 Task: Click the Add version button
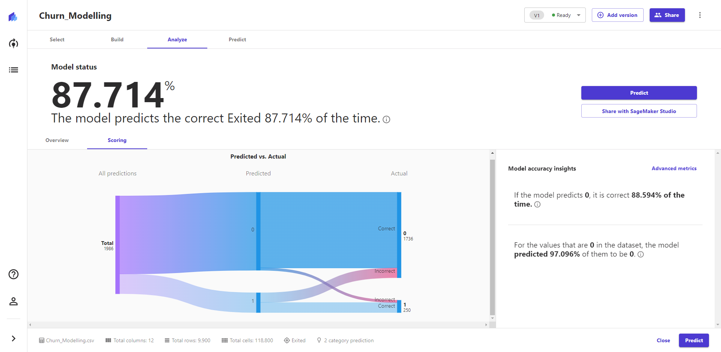(617, 15)
